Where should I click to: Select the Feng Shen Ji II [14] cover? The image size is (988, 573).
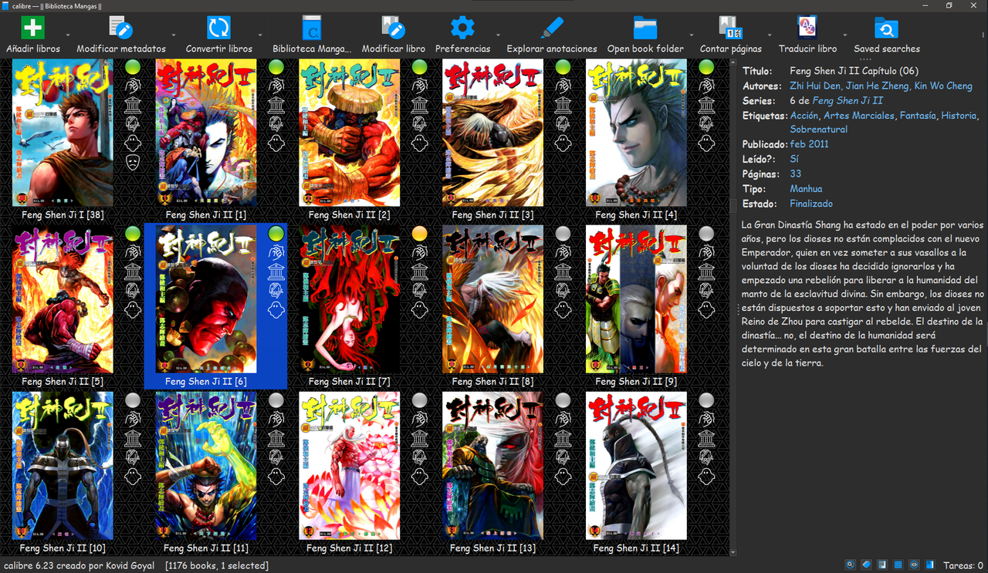tap(636, 466)
